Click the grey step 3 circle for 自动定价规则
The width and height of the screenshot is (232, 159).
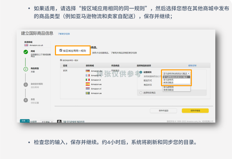[x=26, y=85]
